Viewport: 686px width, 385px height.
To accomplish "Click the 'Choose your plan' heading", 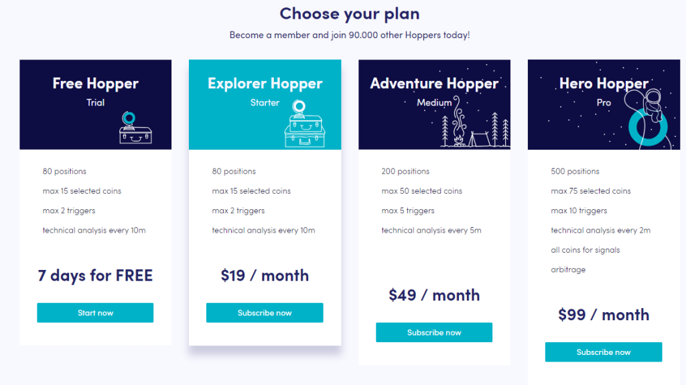I will [350, 14].
